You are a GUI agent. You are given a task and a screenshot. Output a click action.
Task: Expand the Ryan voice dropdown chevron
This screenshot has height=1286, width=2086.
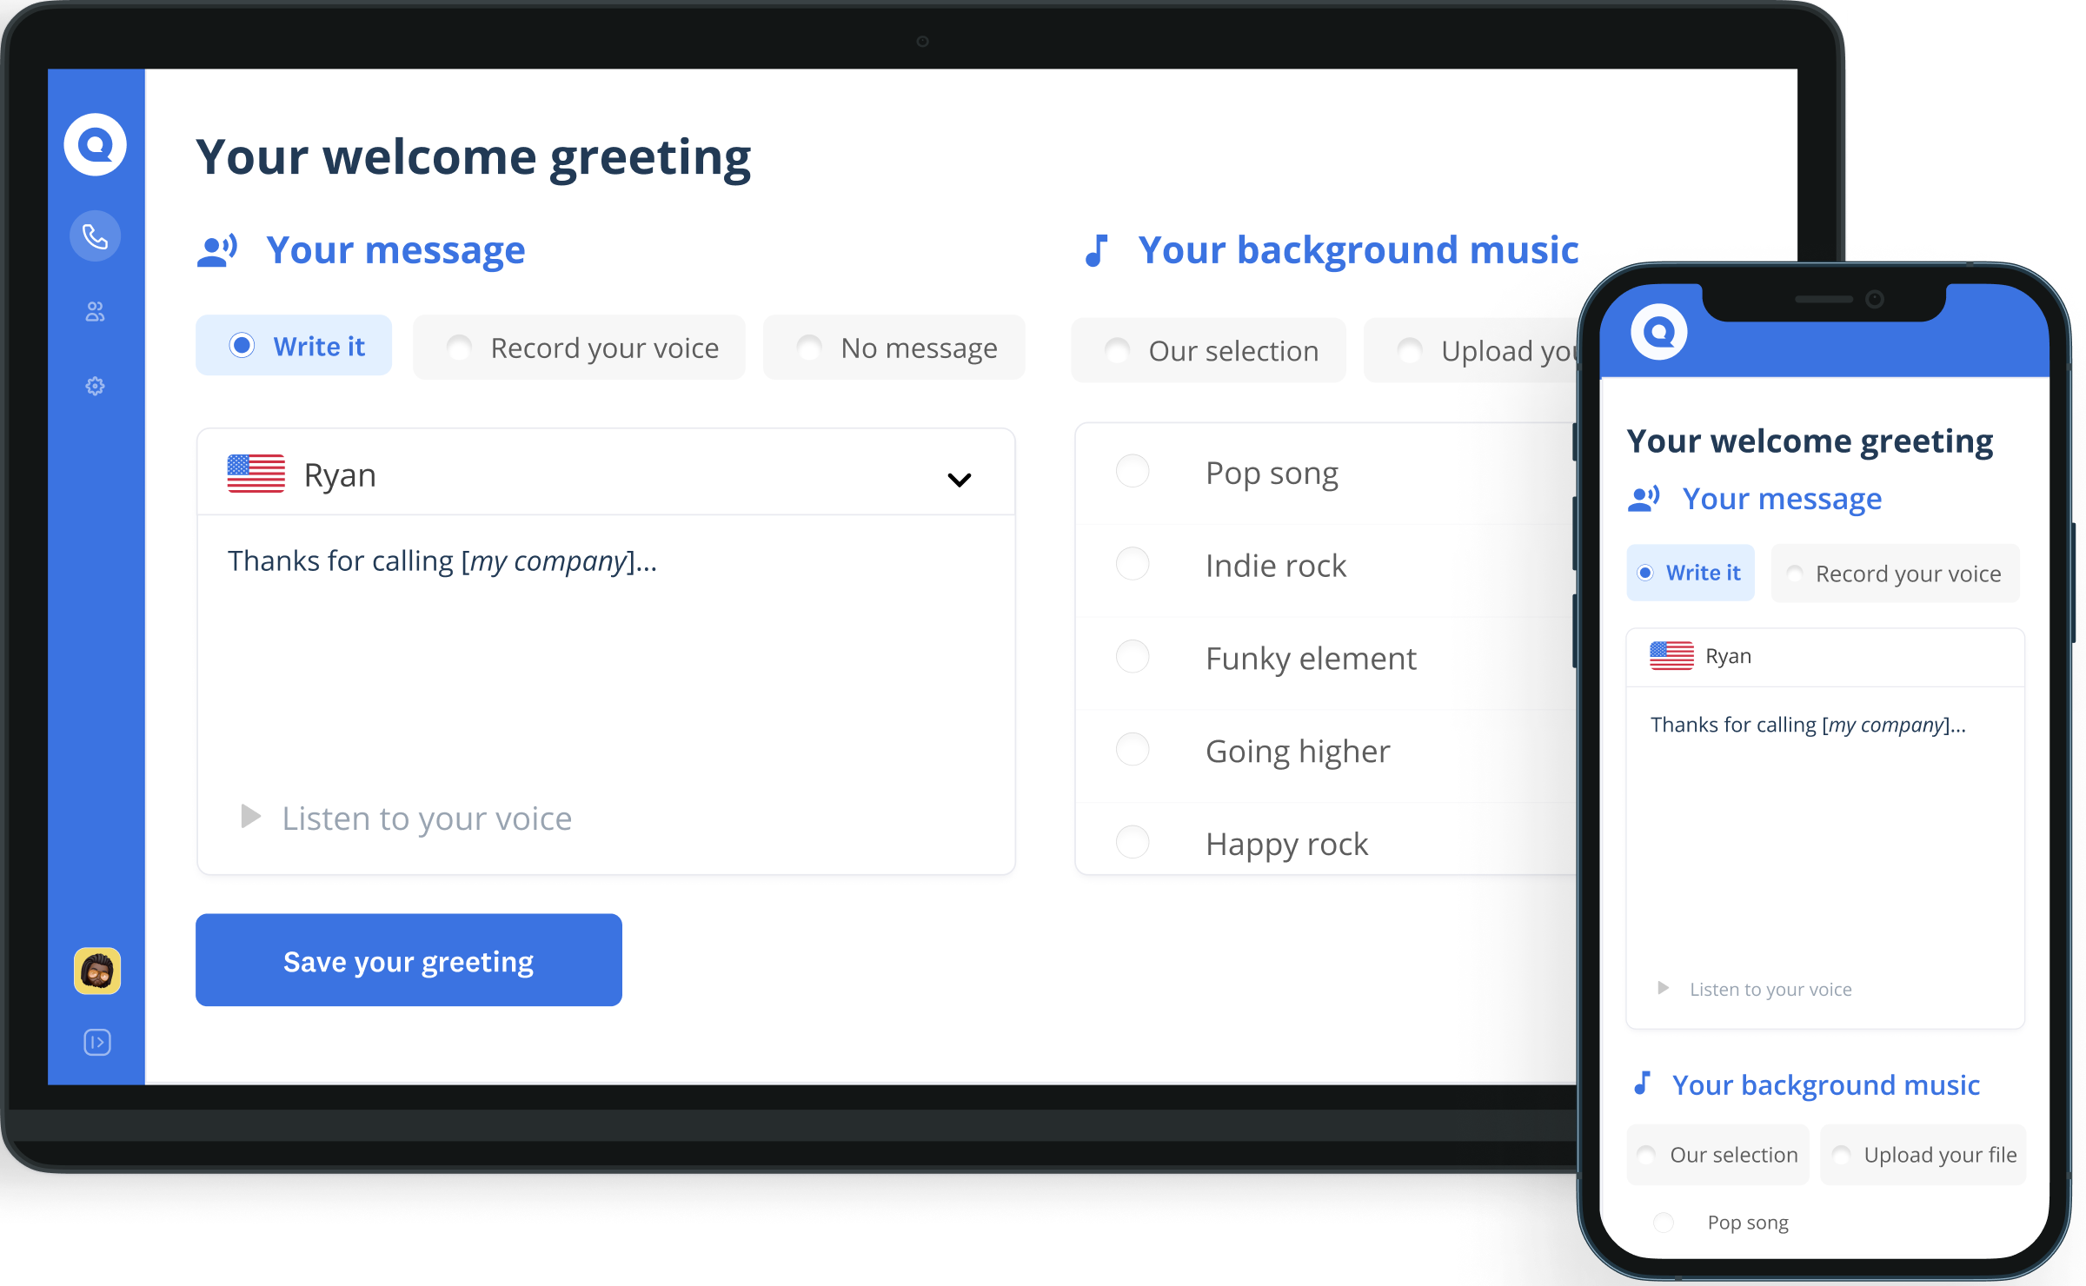tap(959, 479)
